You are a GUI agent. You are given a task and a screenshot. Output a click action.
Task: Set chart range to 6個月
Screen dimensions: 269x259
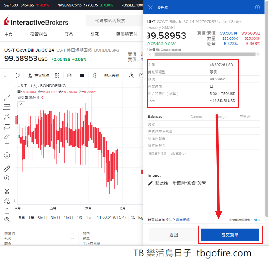(x=42, y=218)
